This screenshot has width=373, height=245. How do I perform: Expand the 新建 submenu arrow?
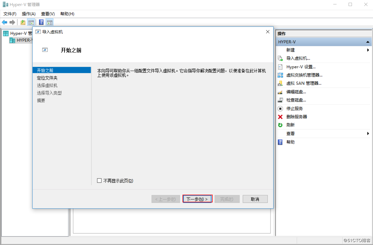point(368,50)
